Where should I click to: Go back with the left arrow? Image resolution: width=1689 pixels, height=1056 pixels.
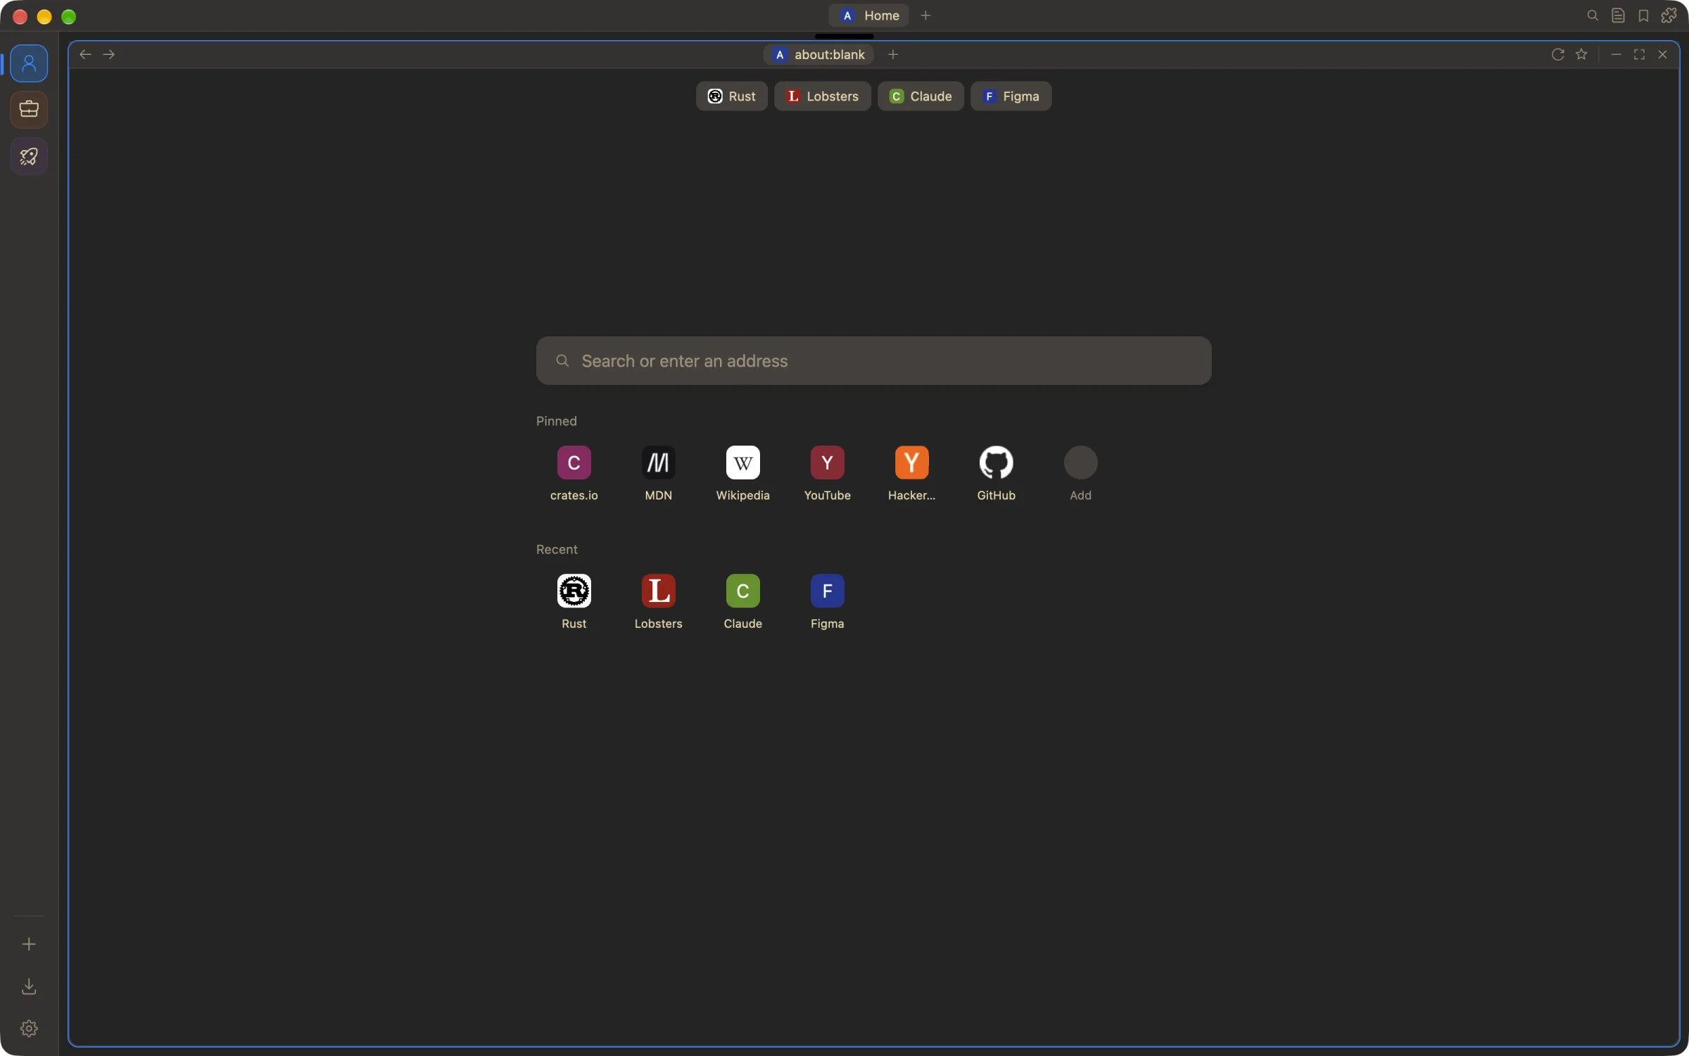coord(85,54)
